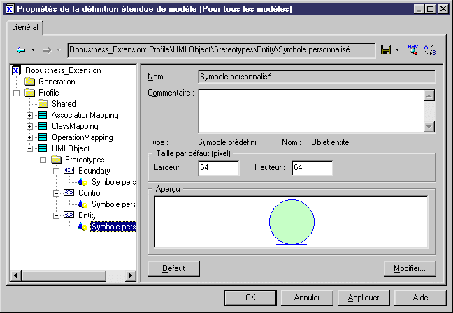453x313 pixels.
Task: Click the window title bar icon
Action: point(10,9)
